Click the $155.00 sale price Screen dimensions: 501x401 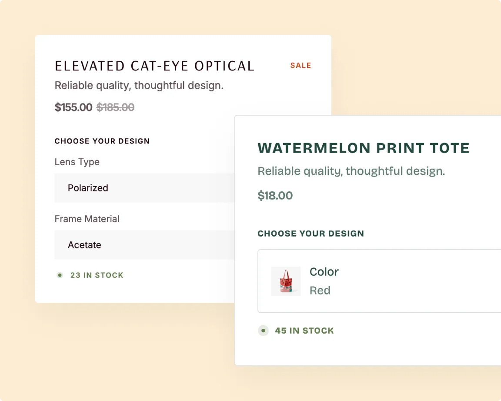[73, 107]
